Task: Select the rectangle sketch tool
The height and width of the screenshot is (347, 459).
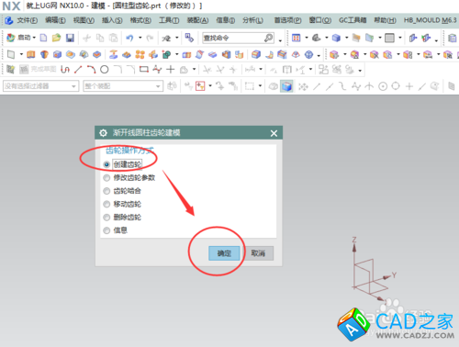Action: pos(143,70)
